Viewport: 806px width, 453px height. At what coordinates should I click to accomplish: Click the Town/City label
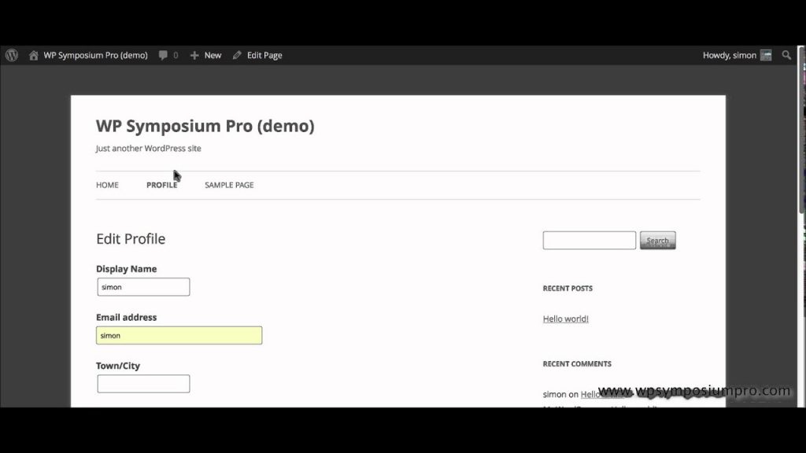click(x=118, y=366)
